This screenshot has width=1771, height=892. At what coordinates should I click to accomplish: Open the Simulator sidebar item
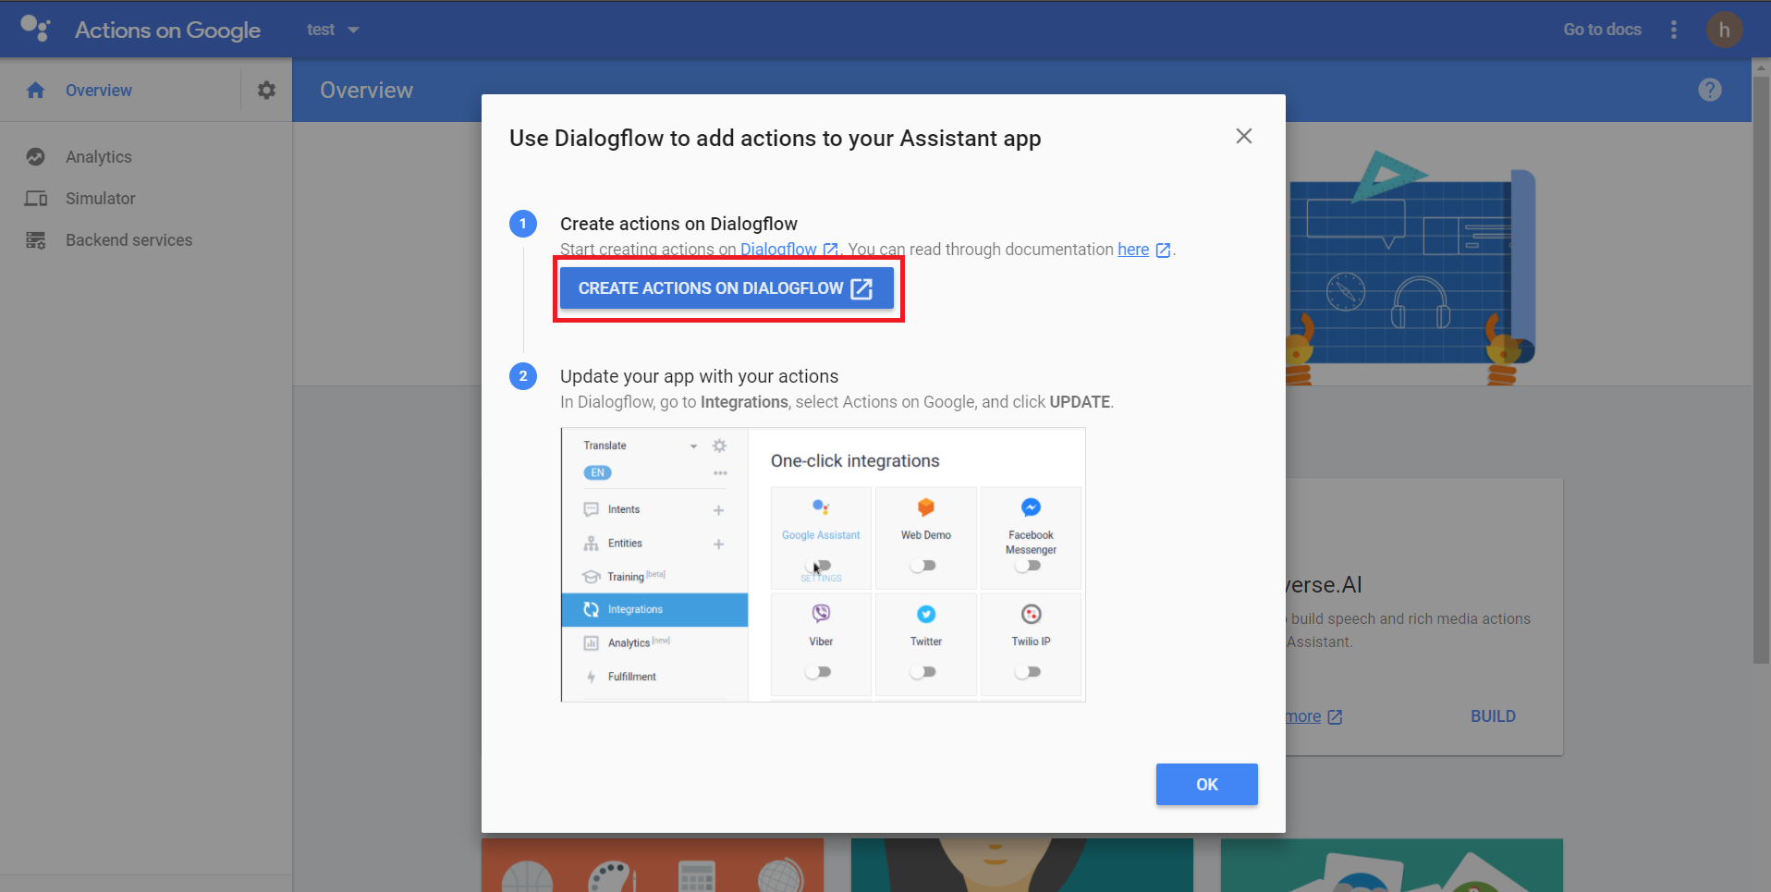[100, 199]
